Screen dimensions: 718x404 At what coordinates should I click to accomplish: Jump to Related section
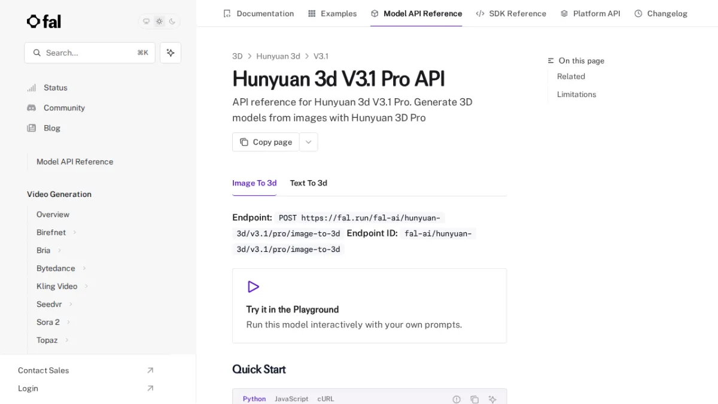pos(571,77)
